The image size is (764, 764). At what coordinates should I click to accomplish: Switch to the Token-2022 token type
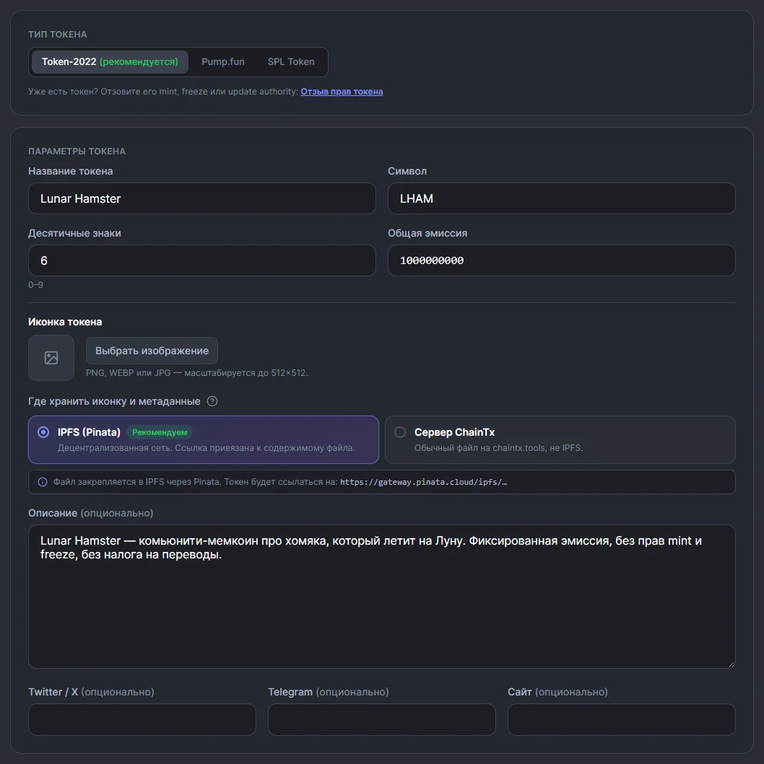click(x=110, y=62)
